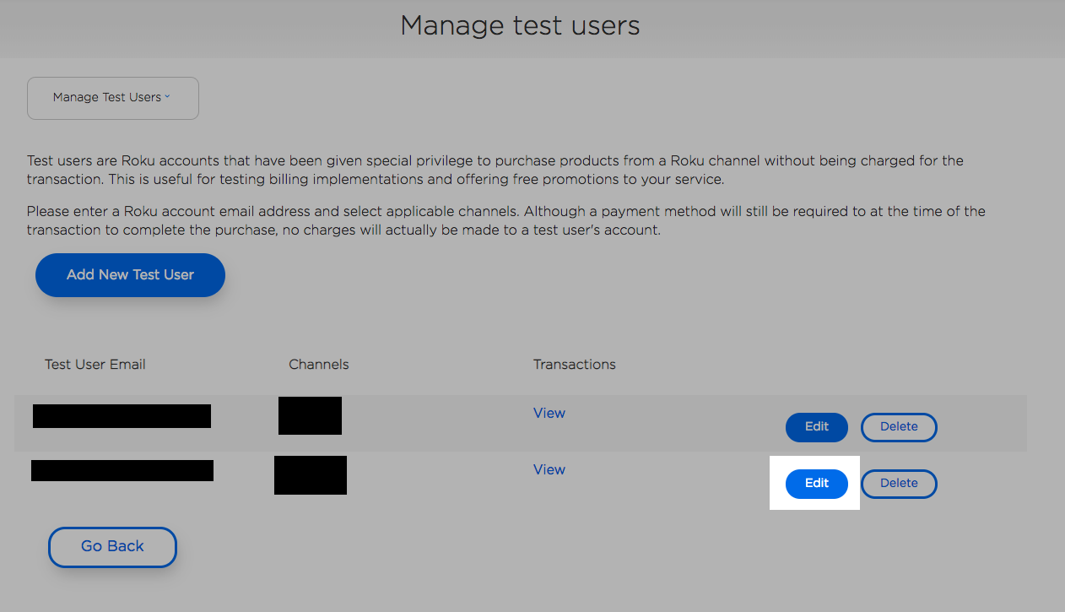Select the Transactions column header
1065x612 pixels.
pos(575,365)
